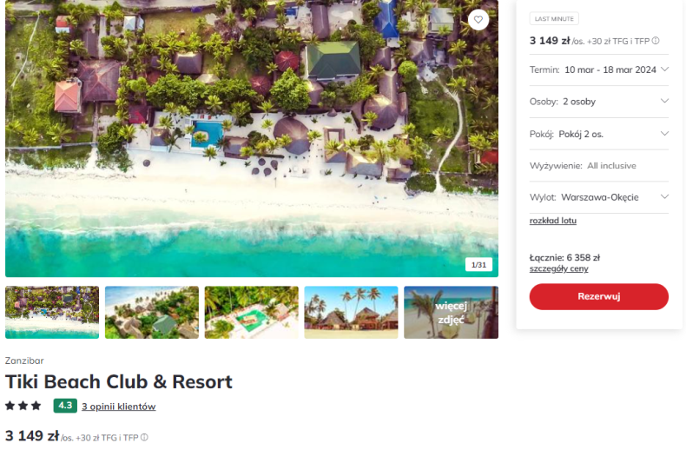Open więcej zdjęć gallery thumbnail
This screenshot has width=686, height=450.
451,313
